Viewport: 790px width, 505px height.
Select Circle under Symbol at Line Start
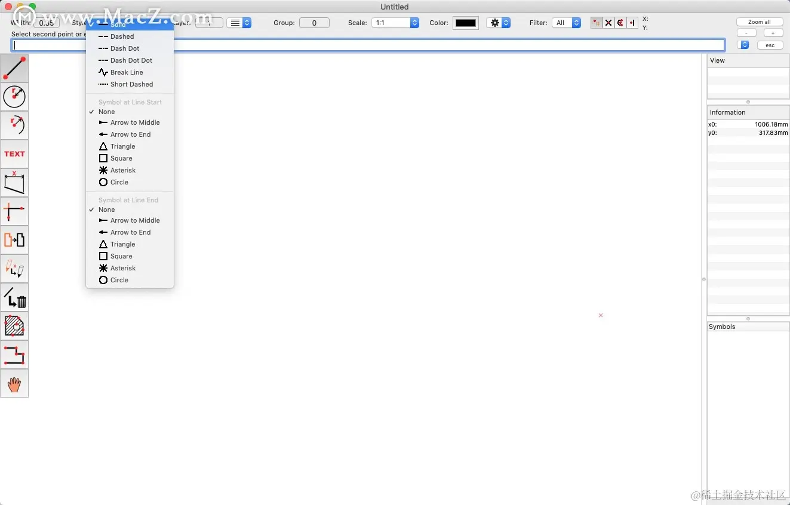point(130,182)
